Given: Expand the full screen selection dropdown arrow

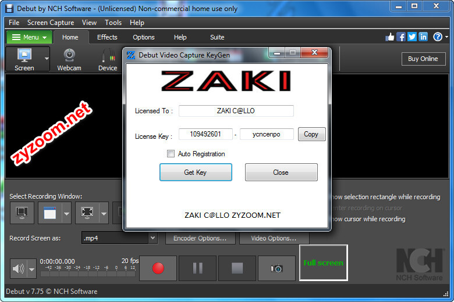Looking at the screenshot, I should point(104,213).
